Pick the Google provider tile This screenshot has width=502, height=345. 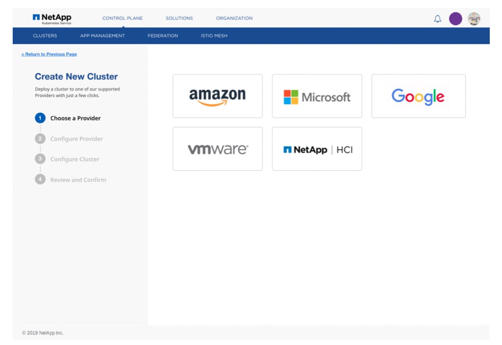click(x=418, y=96)
